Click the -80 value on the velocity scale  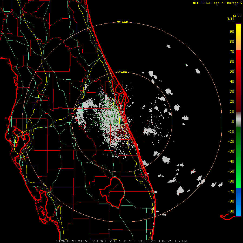point(231,201)
